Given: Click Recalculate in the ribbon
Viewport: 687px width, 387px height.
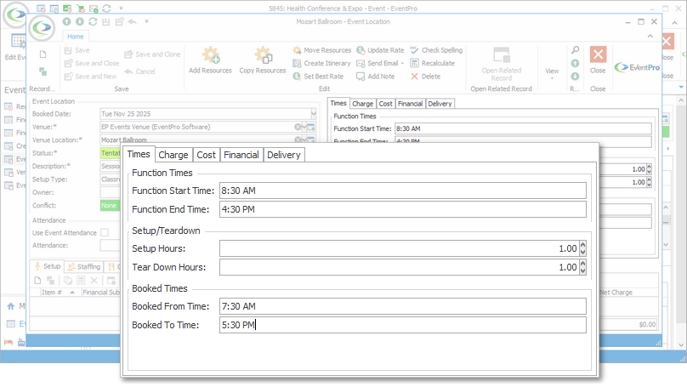Looking at the screenshot, I should pos(433,64).
